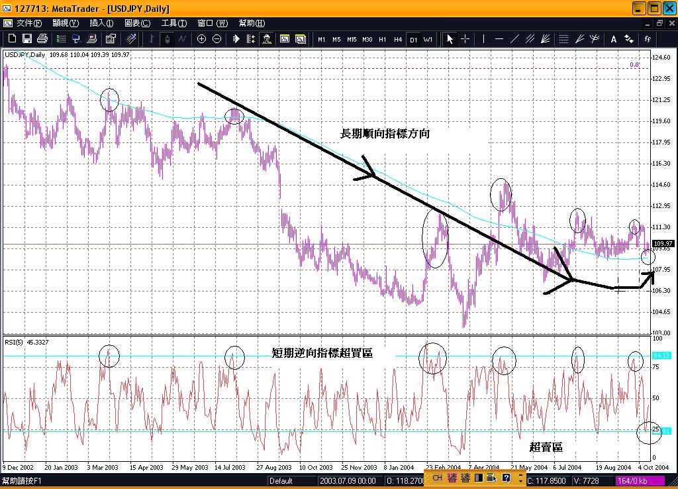Click the CH input language indicator
Viewport: 678px width, 489px height.
[x=437, y=478]
